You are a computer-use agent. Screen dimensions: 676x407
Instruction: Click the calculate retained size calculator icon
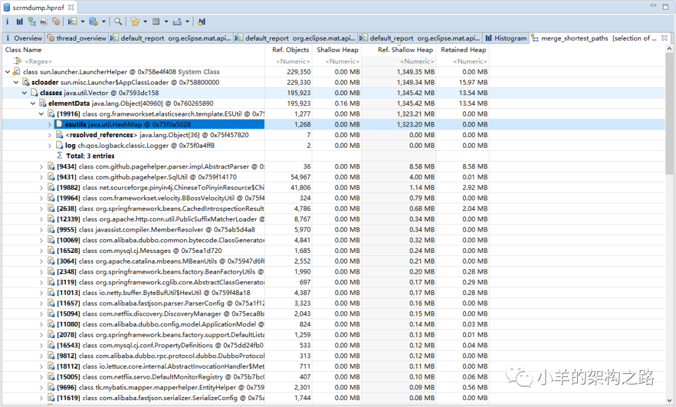point(156,21)
